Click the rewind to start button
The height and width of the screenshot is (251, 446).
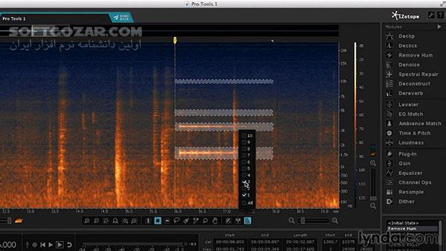click(x=43, y=245)
